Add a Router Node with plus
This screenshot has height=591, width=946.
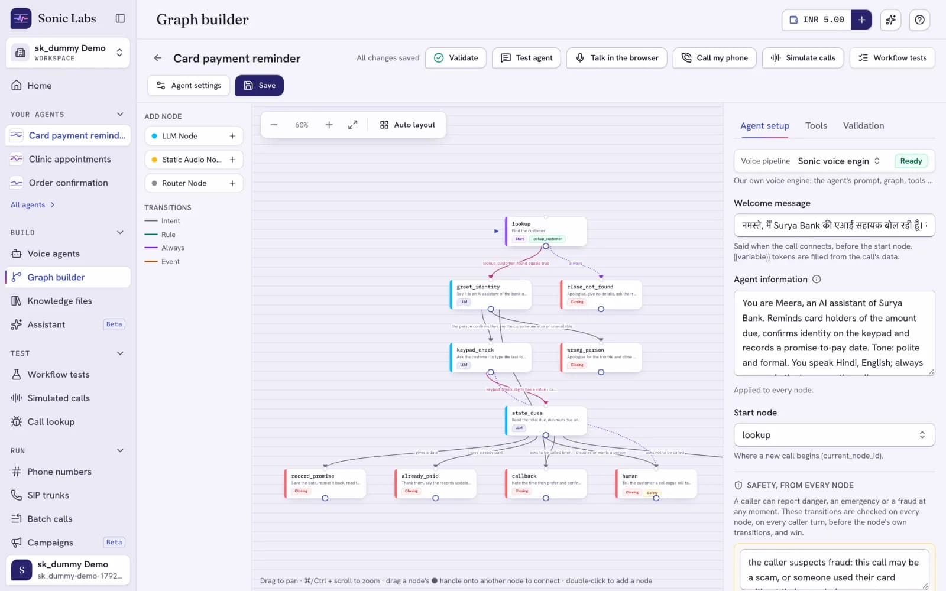[x=232, y=183]
